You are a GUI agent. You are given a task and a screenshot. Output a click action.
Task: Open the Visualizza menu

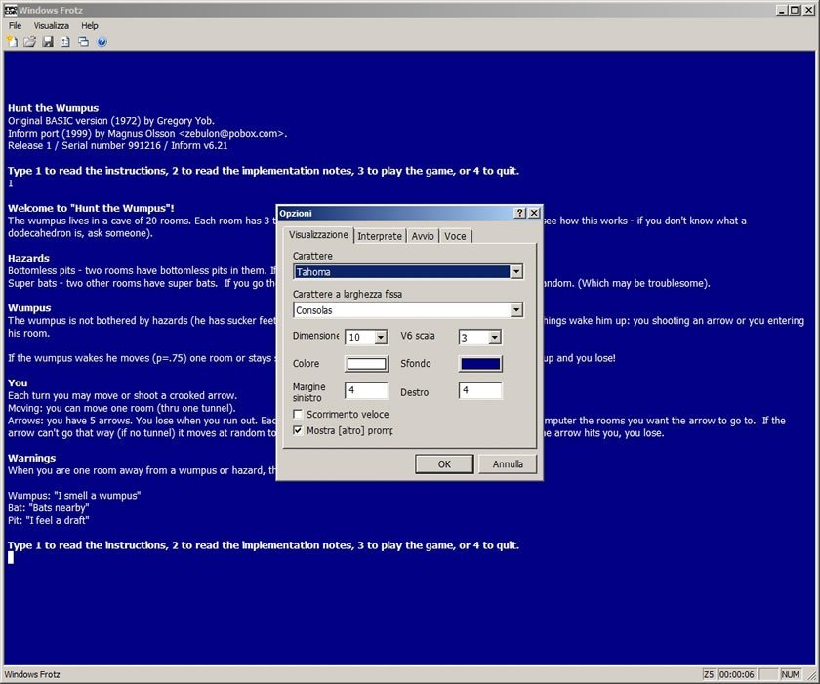[x=51, y=25]
